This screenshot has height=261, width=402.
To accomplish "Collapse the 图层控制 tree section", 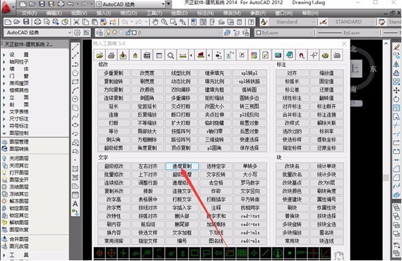I will pos(5,134).
